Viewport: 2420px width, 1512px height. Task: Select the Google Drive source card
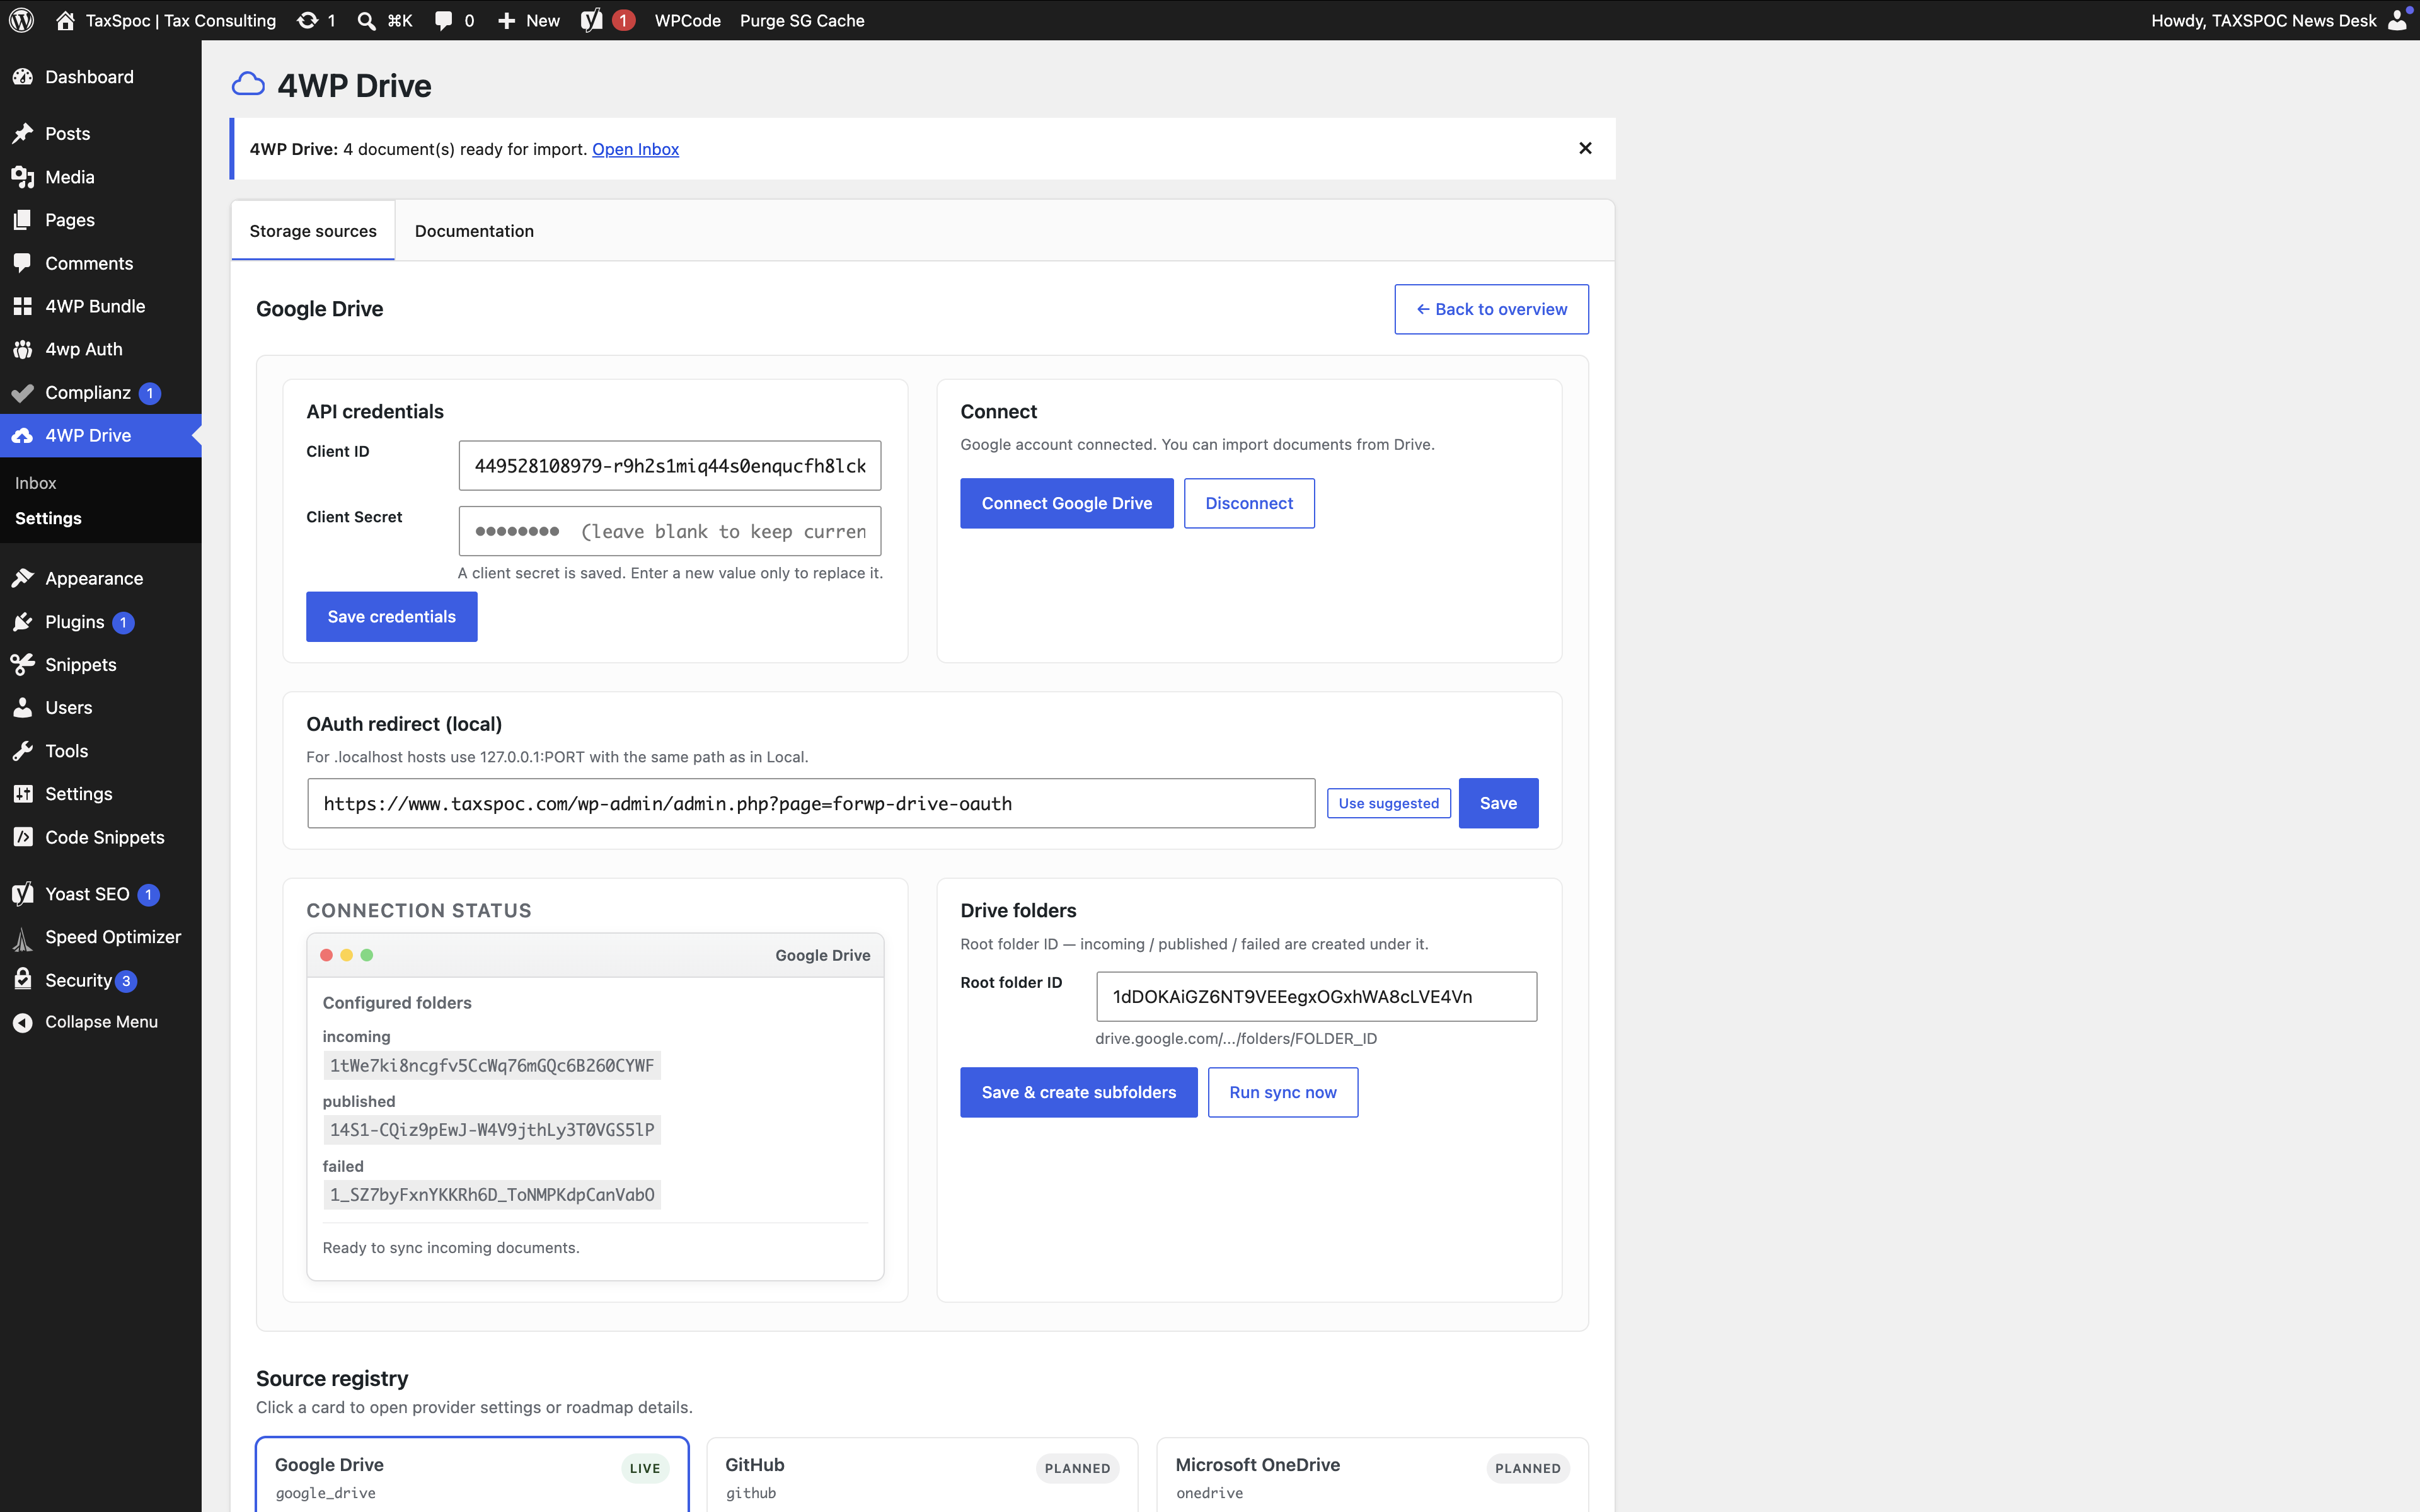[x=472, y=1475]
